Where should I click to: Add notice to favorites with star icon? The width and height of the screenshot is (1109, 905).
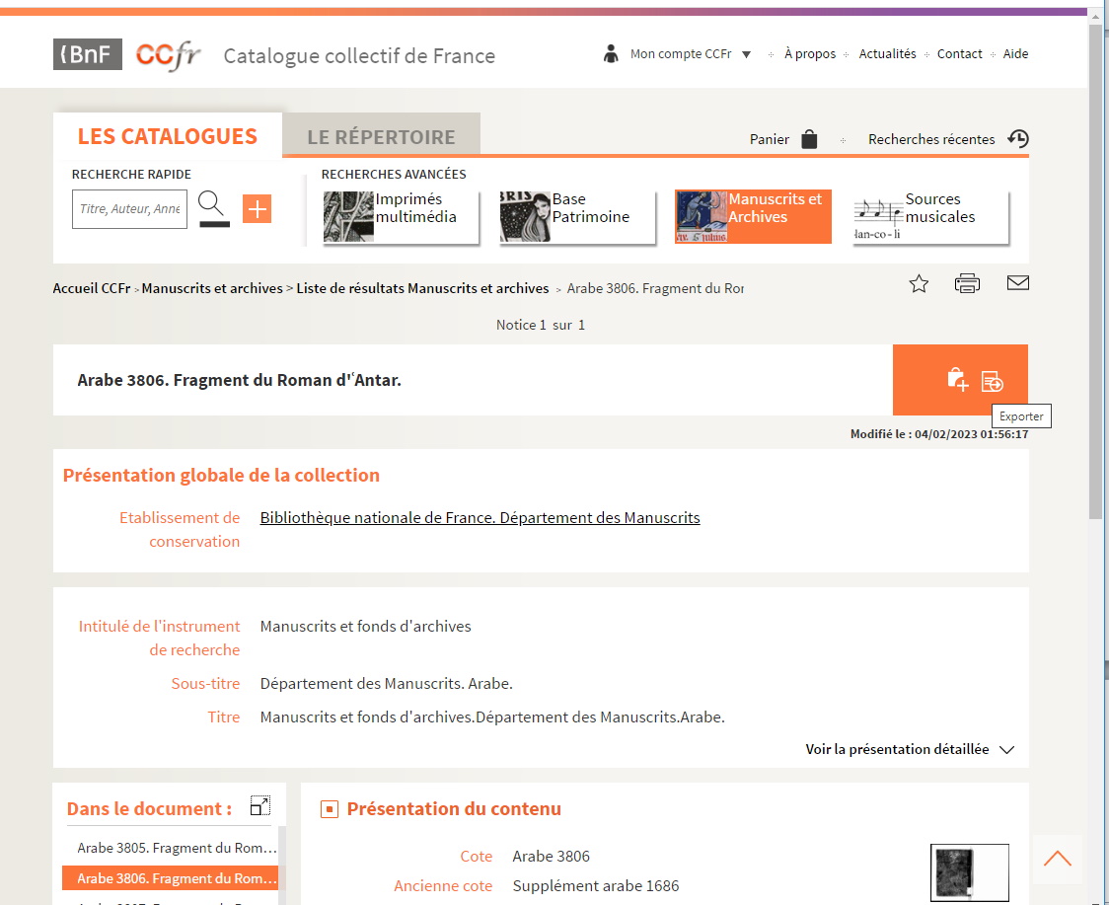(x=919, y=284)
